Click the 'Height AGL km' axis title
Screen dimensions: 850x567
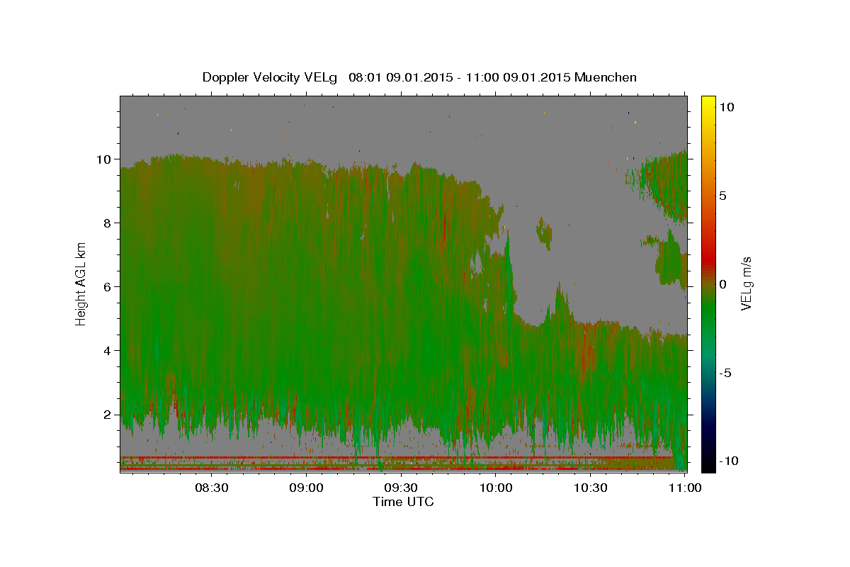click(x=81, y=283)
